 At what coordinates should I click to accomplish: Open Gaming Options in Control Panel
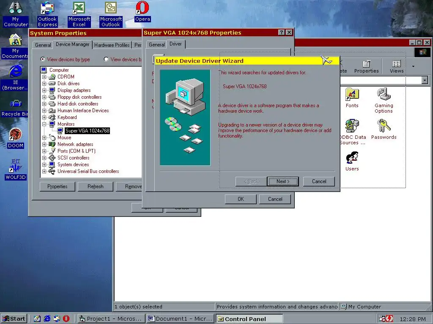click(x=384, y=100)
